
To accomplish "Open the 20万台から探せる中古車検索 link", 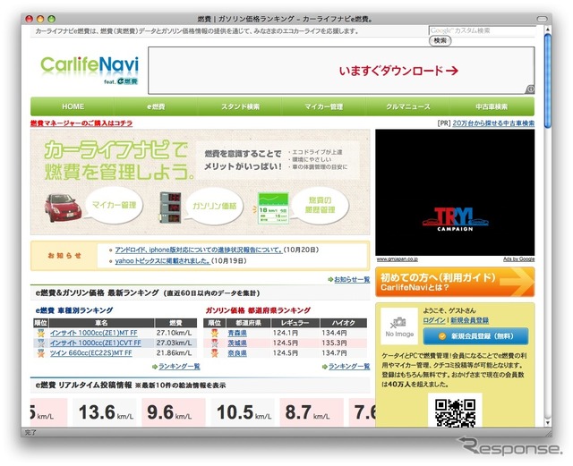I will (x=493, y=123).
